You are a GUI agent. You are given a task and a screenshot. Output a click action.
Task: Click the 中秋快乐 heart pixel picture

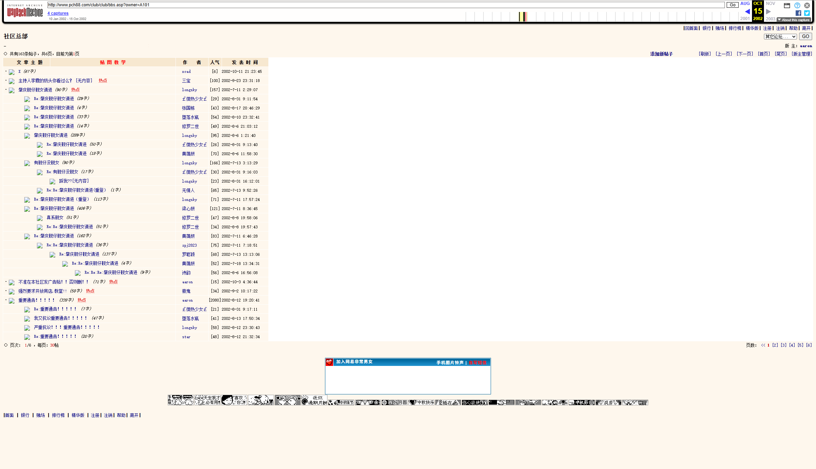click(x=422, y=403)
